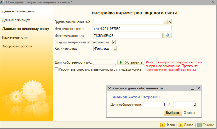Go to Данные о помещении step

[x=18, y=11]
